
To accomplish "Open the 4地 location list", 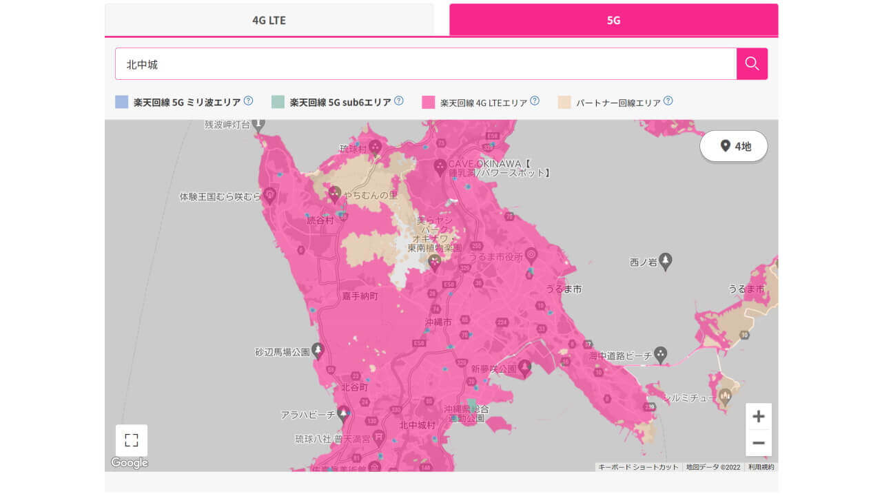I will pyautogui.click(x=733, y=146).
